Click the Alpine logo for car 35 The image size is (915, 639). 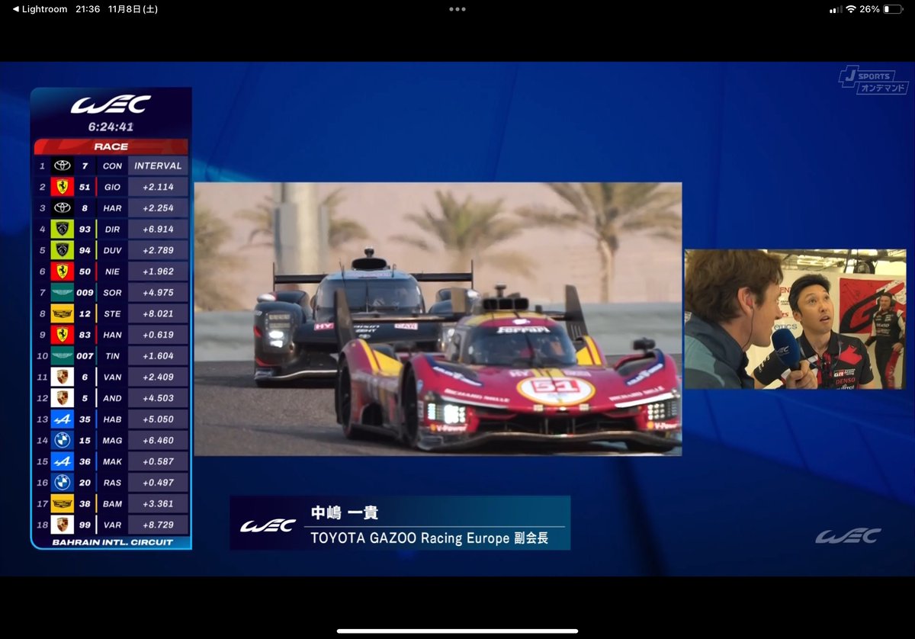click(62, 419)
